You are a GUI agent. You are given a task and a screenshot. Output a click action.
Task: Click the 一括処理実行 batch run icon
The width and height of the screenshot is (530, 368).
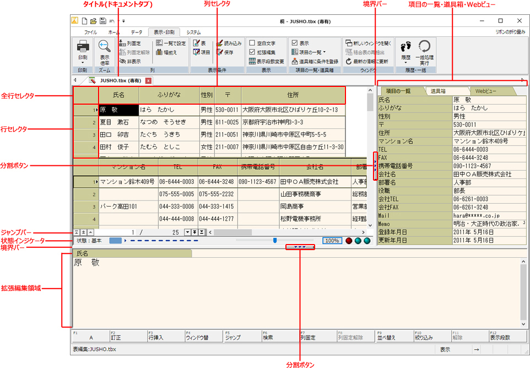[x=424, y=47]
